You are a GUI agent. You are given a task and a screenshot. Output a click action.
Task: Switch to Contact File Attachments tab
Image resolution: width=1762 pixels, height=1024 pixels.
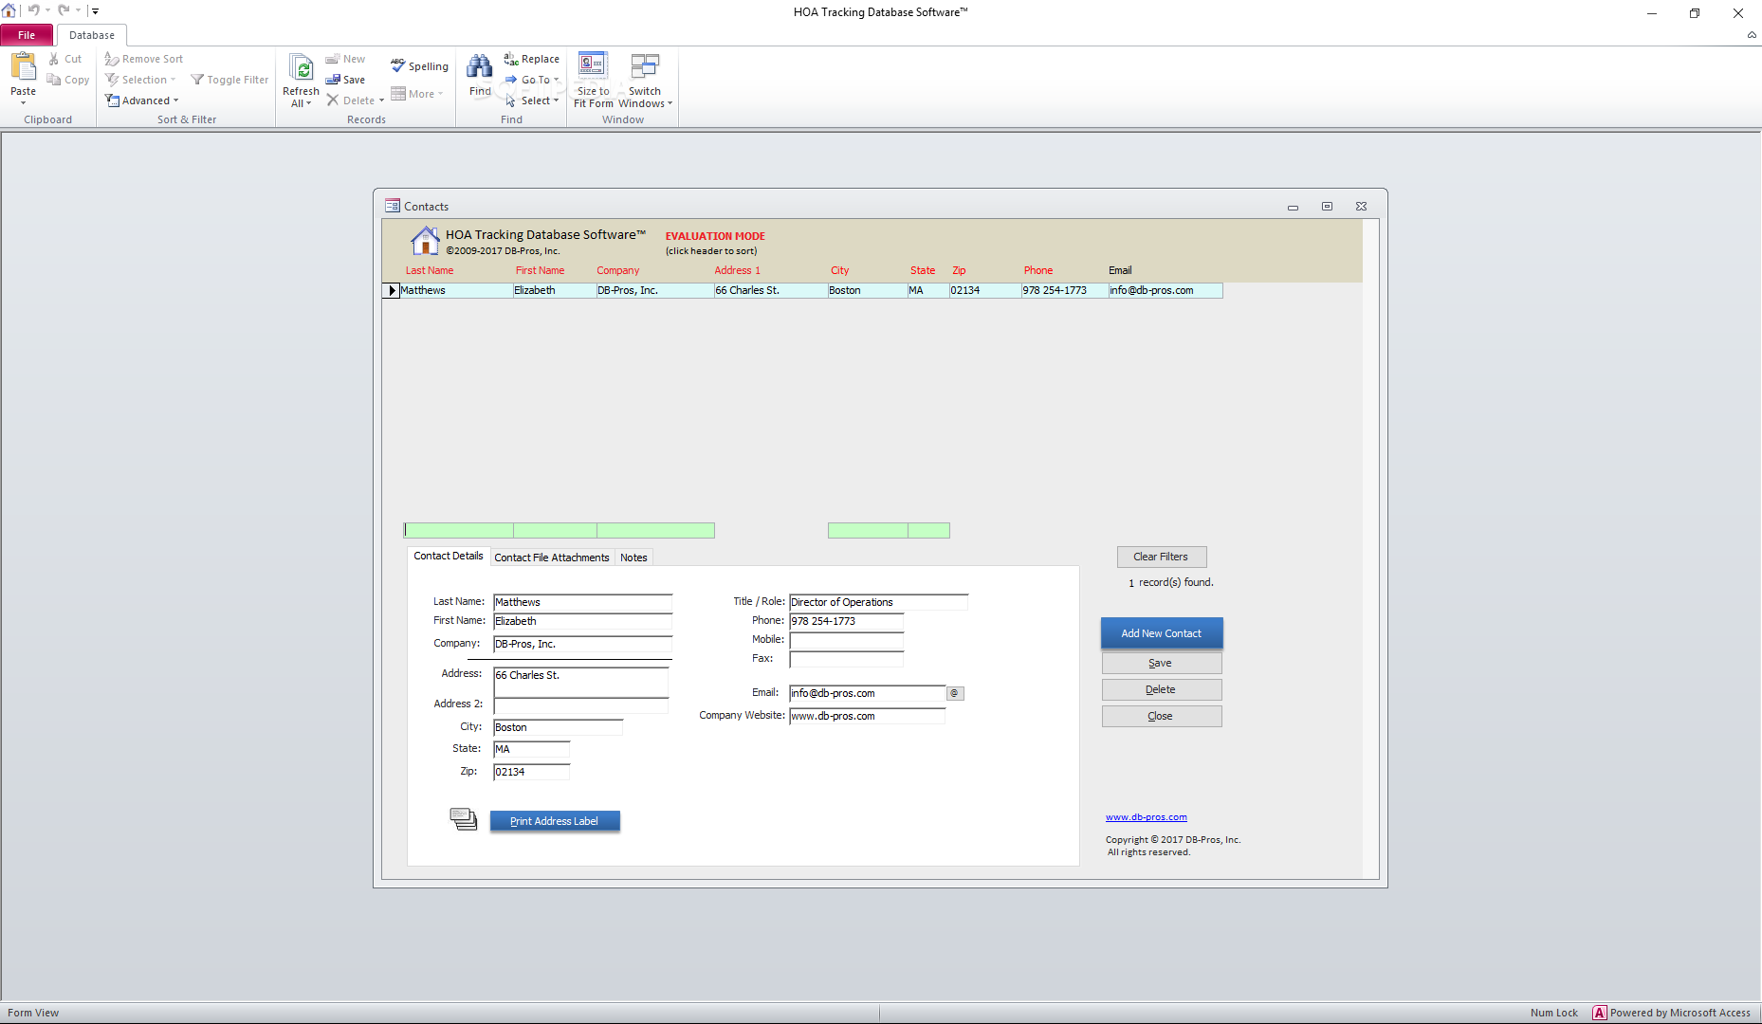pos(552,558)
